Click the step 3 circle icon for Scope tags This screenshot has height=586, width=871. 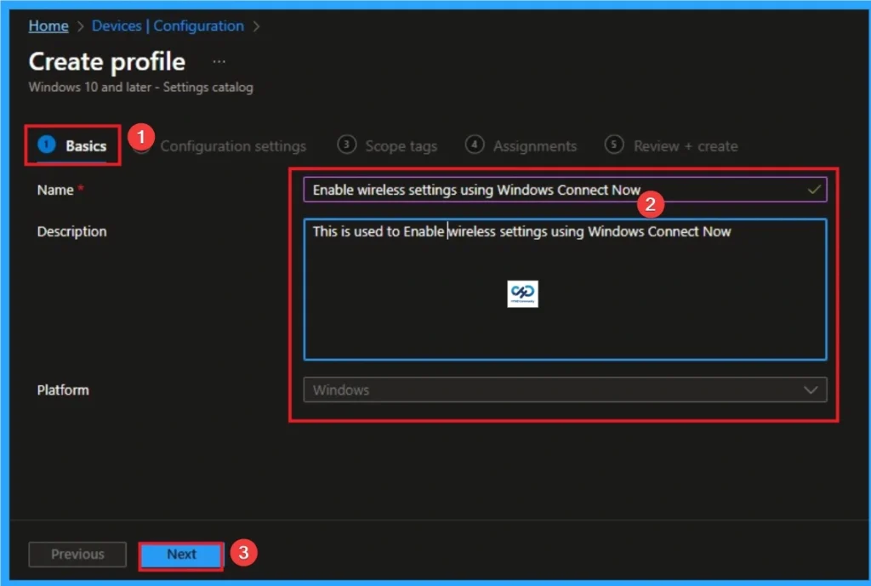pos(346,145)
